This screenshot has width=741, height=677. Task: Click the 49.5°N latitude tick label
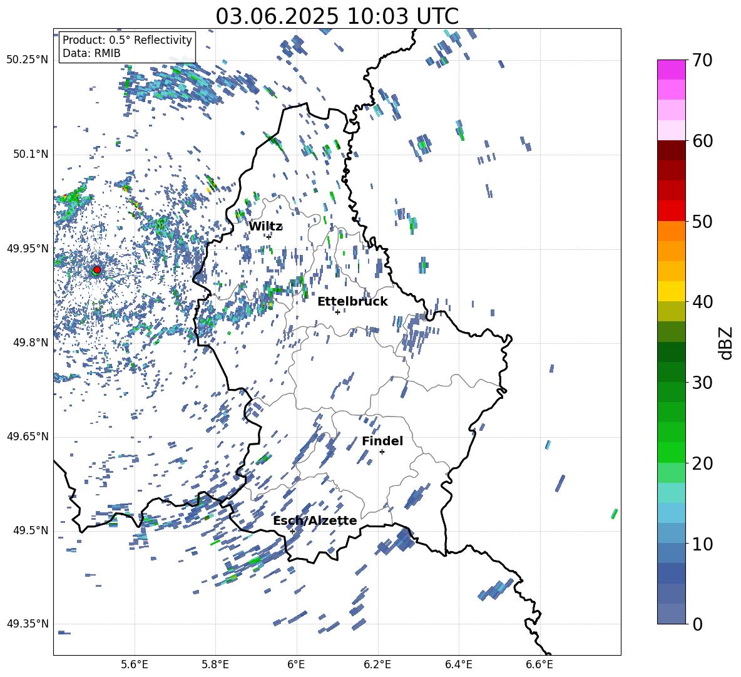31,530
